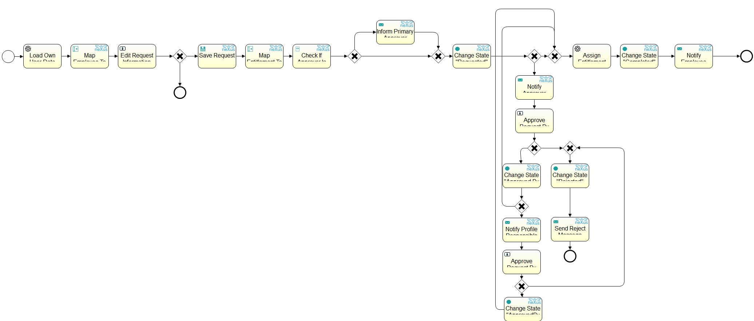Screen dimensions: 754x321
Task: Click the floppy disk icon on Save Request
Action: (203, 49)
